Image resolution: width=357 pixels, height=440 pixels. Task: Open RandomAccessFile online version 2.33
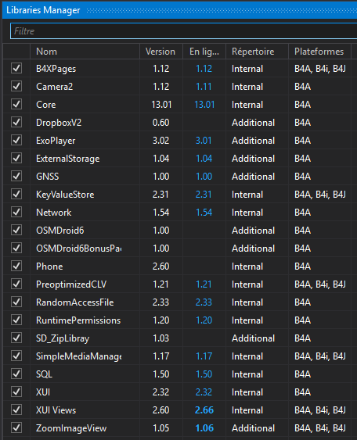[x=204, y=302]
